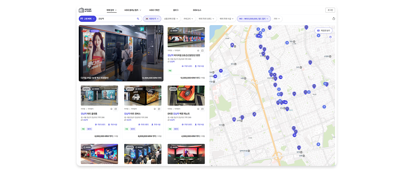Click 주변 시설 on the 아트 캔버스 card
This screenshot has height=172, width=413.
point(156,124)
